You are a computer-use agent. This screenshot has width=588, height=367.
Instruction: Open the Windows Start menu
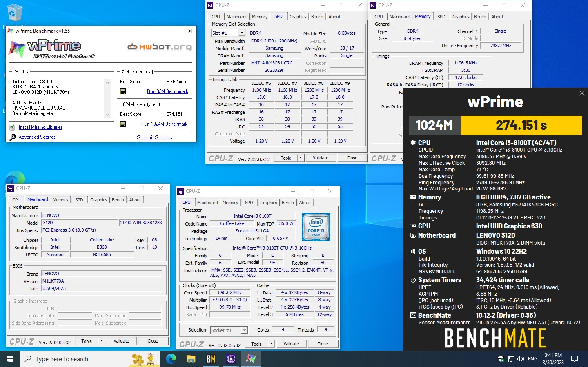[x=10, y=359]
